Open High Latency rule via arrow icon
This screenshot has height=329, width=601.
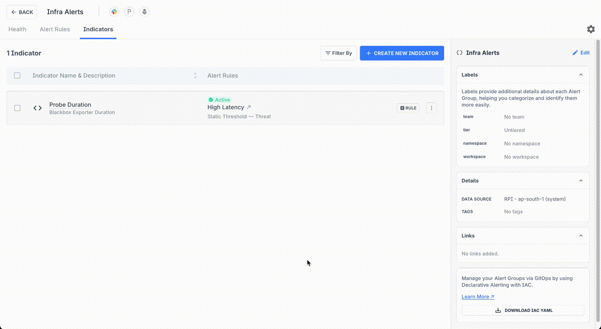click(249, 107)
